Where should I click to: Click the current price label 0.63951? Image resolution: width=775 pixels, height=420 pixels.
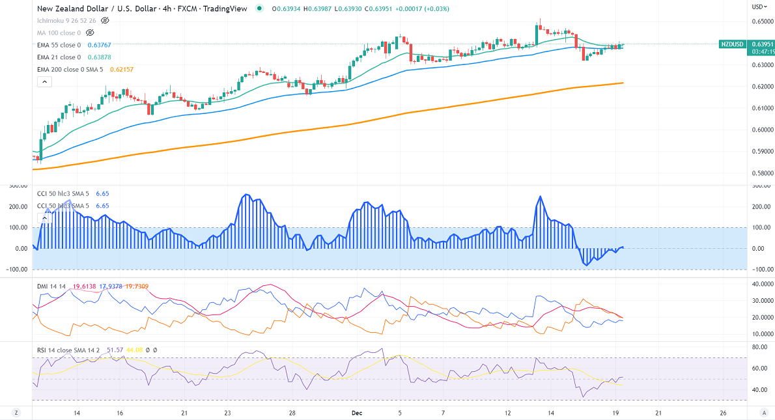tap(762, 44)
